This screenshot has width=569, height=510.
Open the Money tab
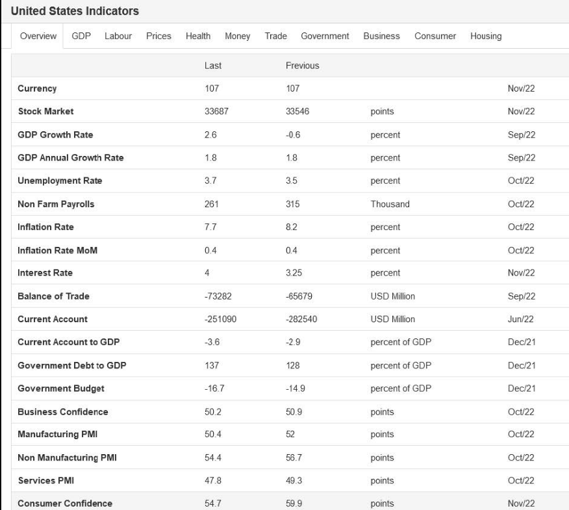click(x=238, y=36)
